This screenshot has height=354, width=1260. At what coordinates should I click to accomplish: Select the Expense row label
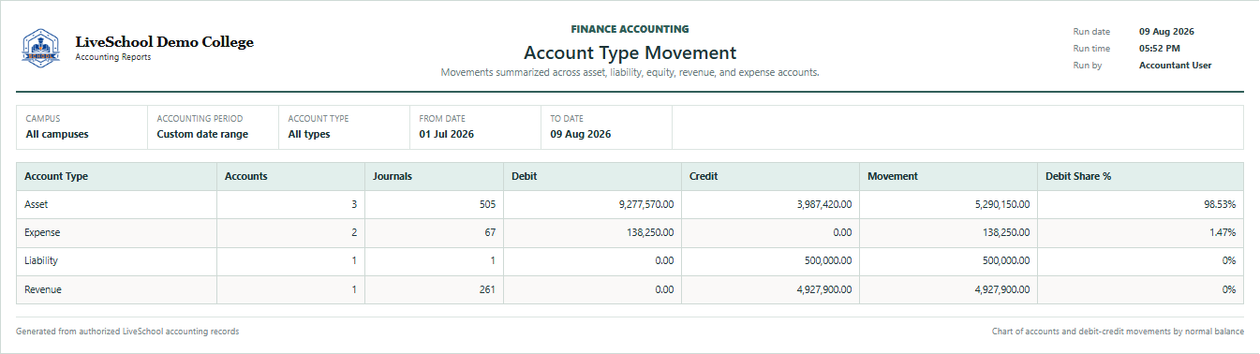[x=43, y=232]
